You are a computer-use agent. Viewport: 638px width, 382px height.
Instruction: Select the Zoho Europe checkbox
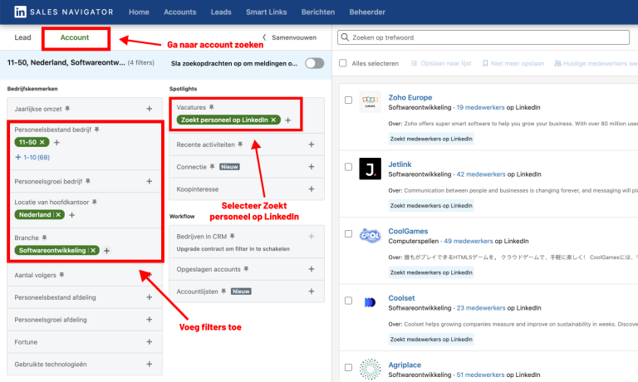348,100
